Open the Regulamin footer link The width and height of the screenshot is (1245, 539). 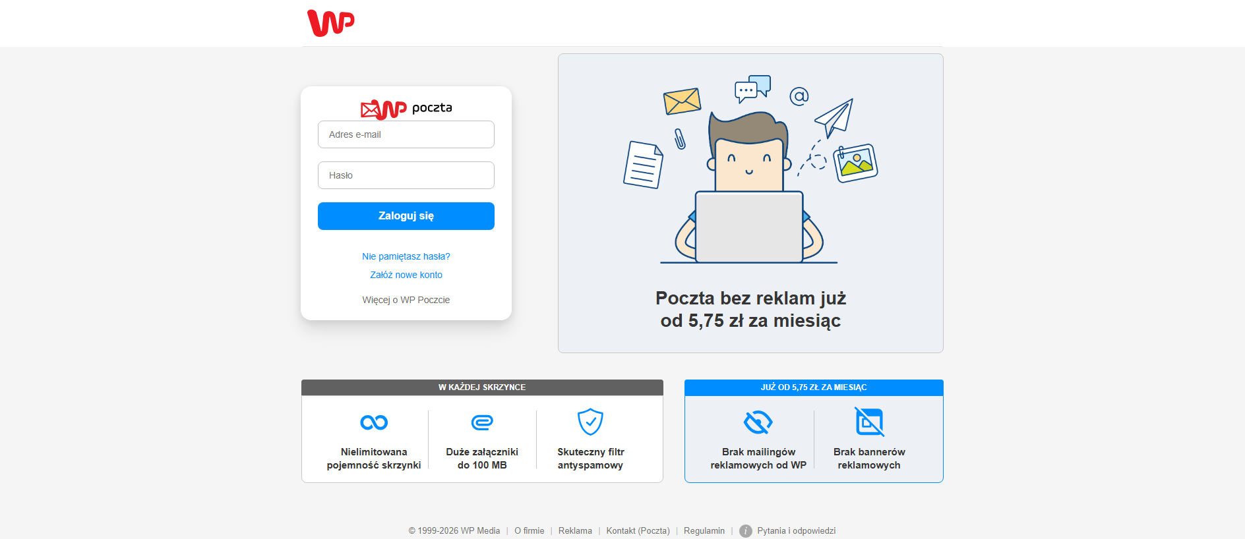704,531
